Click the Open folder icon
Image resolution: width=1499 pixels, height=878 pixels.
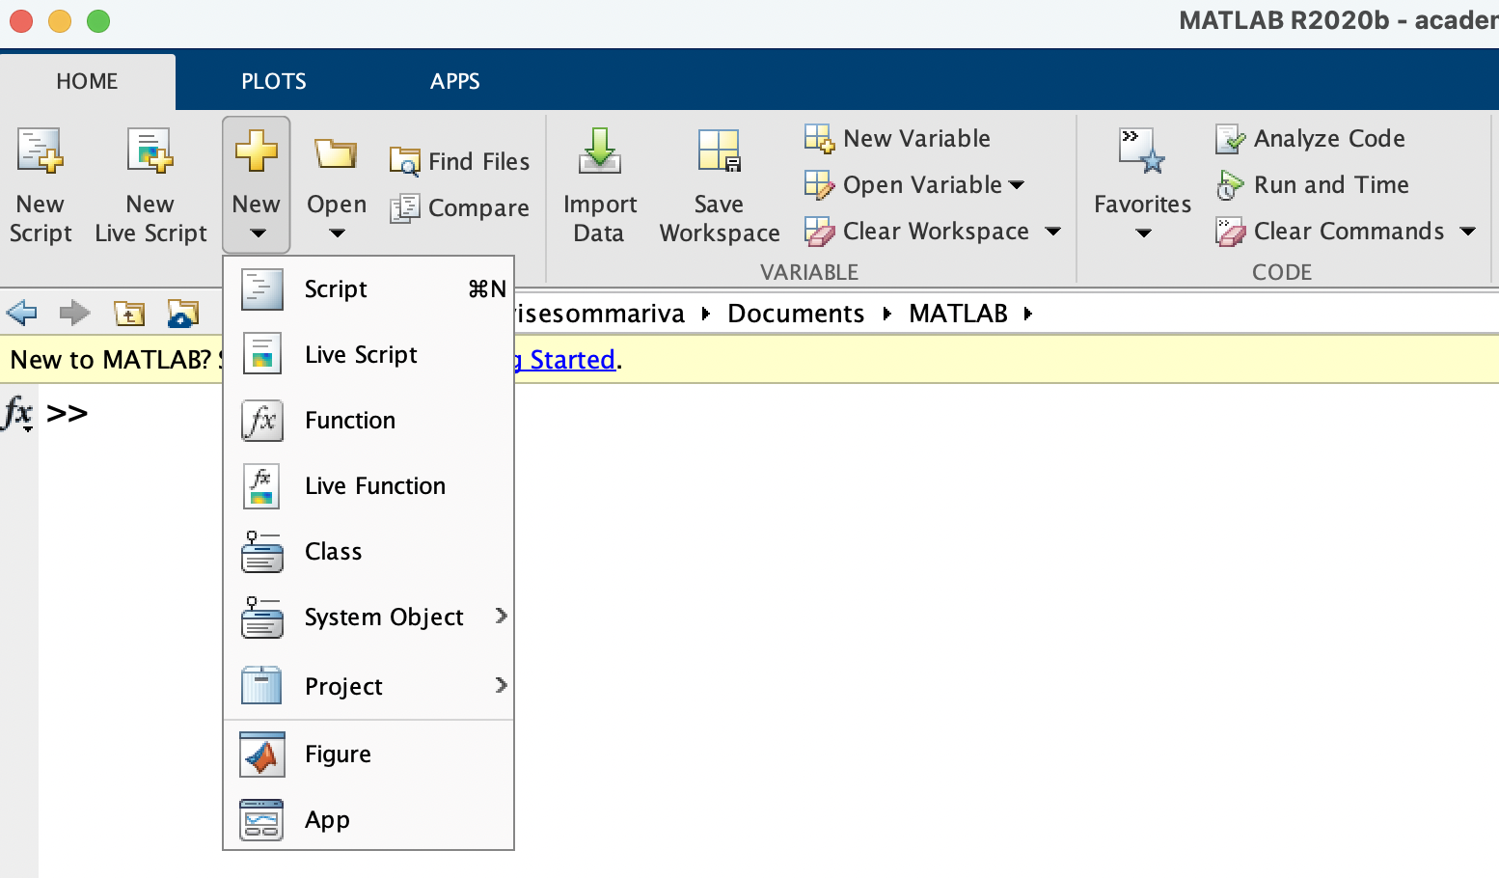pos(336,153)
